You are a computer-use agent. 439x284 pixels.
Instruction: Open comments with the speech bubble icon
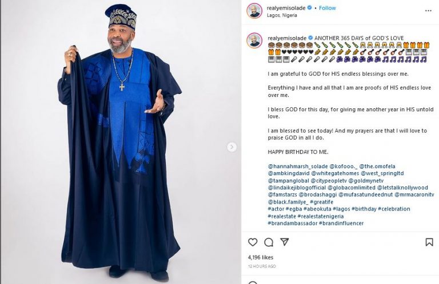pos(269,242)
